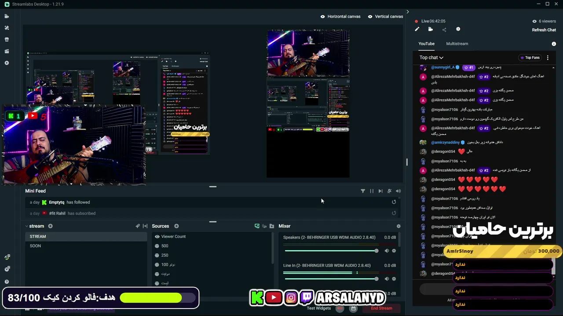Viewport: 563px width, 316px height.
Task: Add a new scene with plus icon
Action: pyautogui.click(x=50, y=226)
